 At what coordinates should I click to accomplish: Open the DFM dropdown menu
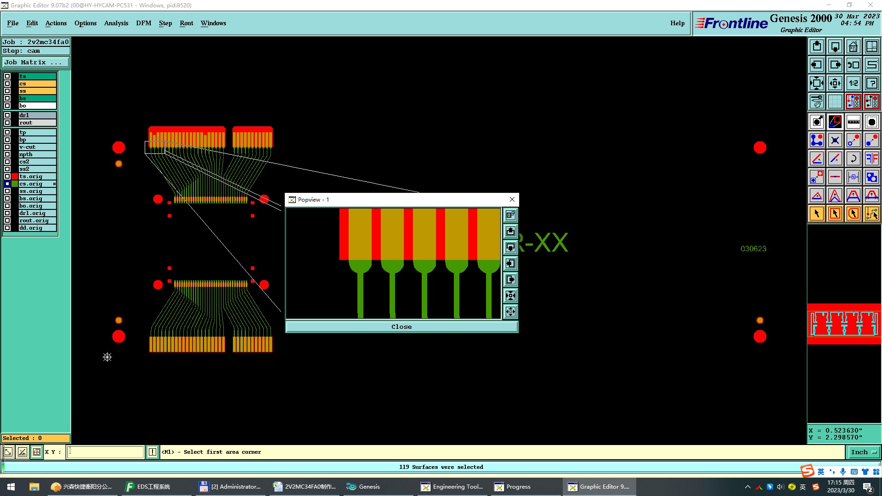[x=143, y=23]
